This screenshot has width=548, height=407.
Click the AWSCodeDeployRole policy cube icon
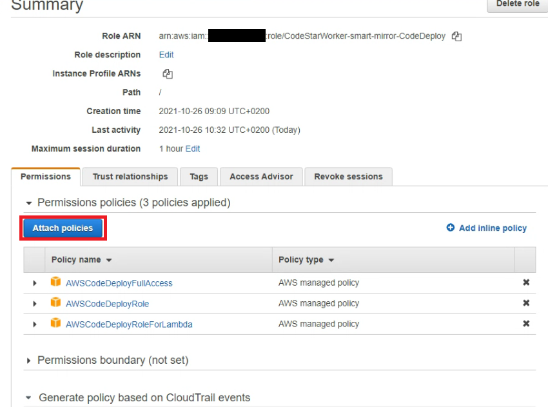[55, 302]
